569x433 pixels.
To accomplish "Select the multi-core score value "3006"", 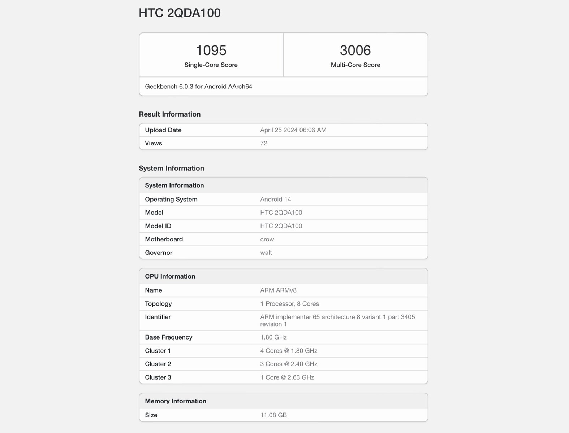I will (x=355, y=50).
